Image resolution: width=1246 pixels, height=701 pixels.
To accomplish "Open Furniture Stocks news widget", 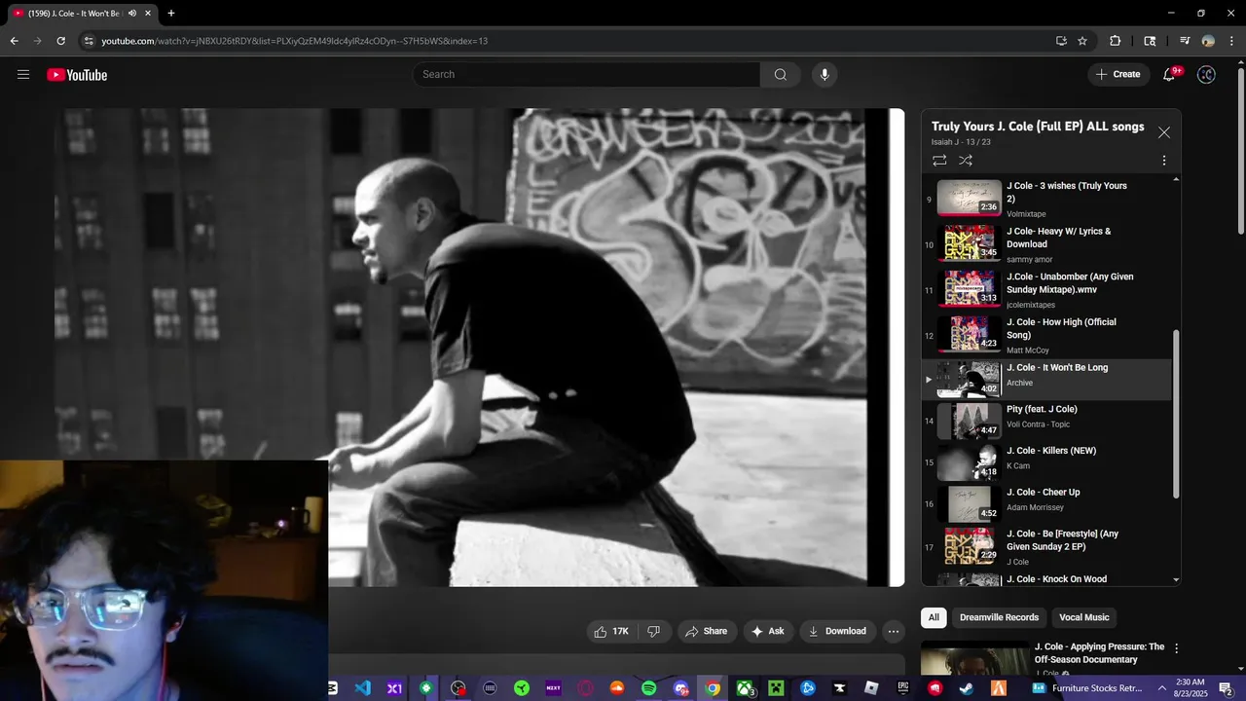I will coord(1088,688).
